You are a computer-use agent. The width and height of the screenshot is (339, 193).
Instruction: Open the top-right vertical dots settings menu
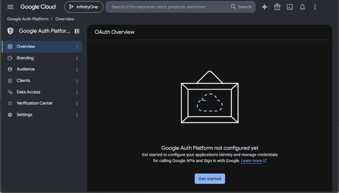[x=315, y=7]
